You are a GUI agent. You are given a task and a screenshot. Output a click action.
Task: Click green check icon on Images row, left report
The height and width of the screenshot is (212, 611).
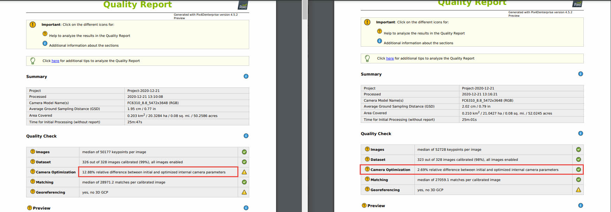[244, 152]
